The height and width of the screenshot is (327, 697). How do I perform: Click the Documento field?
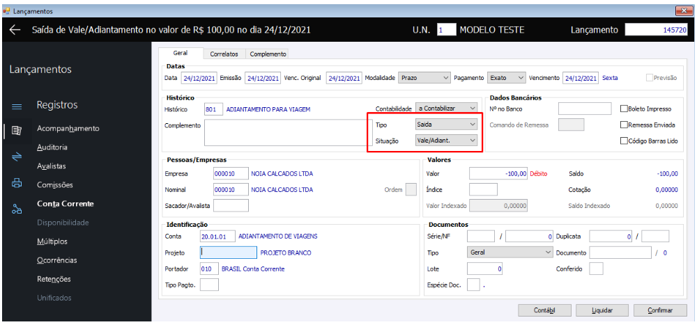coord(620,253)
